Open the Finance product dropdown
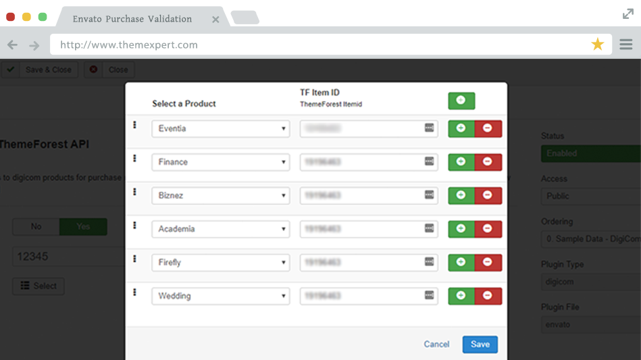 click(x=221, y=162)
